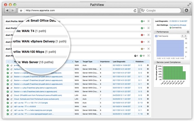Open gear settings for the Ashburn path
This screenshot has height=121, width=194.
pyautogui.click(x=148, y=69)
